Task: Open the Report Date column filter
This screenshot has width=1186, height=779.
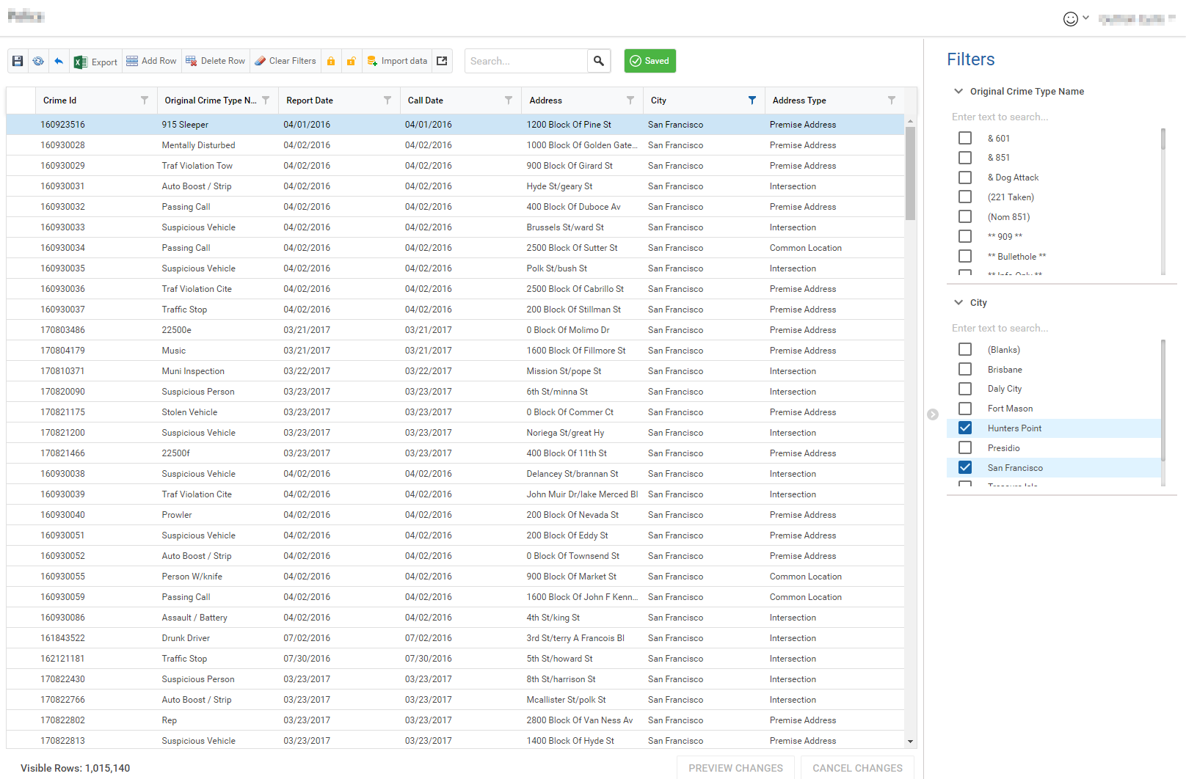Action: pyautogui.click(x=388, y=100)
